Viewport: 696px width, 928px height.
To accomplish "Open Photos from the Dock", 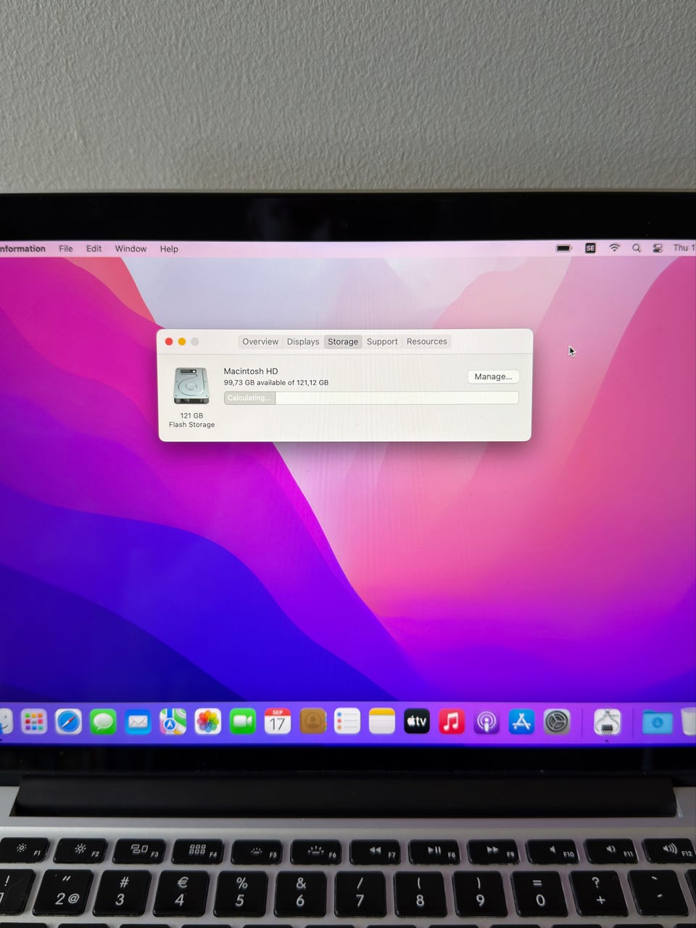I will pyautogui.click(x=207, y=721).
